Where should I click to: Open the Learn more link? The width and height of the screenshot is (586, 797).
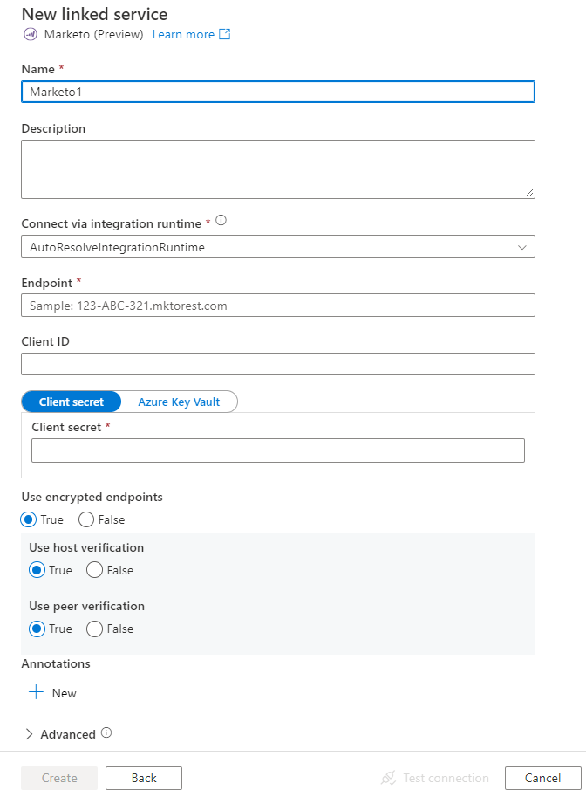186,34
